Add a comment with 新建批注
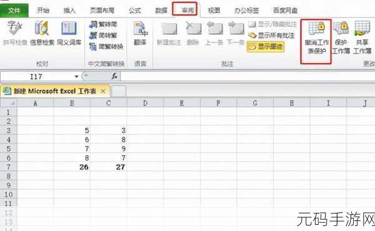 [169, 33]
